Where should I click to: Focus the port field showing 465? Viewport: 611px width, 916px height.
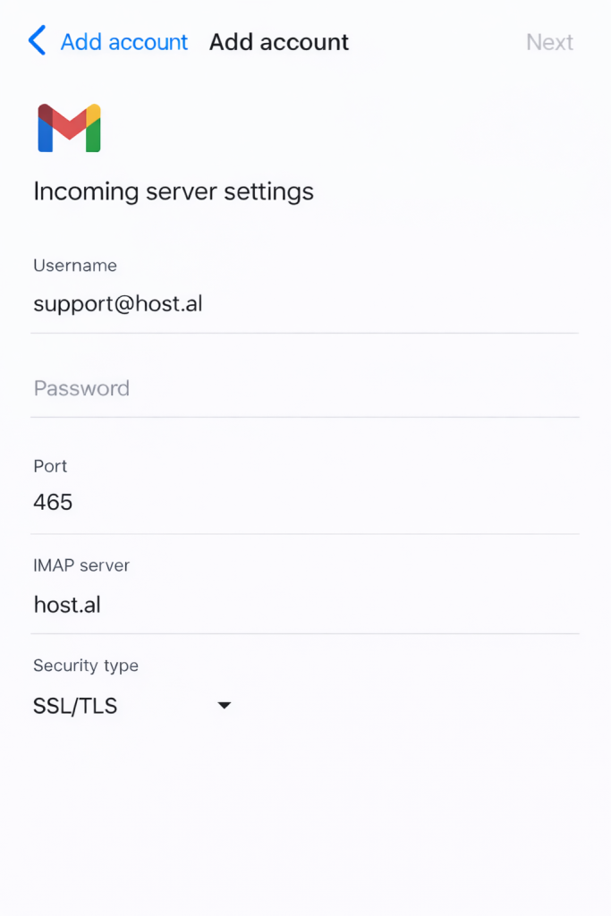(304, 503)
